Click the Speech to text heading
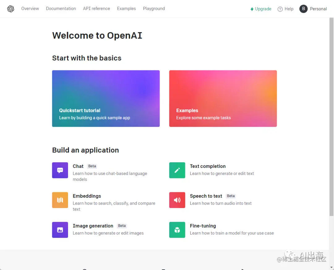The width and height of the screenshot is (334, 270). coord(206,196)
